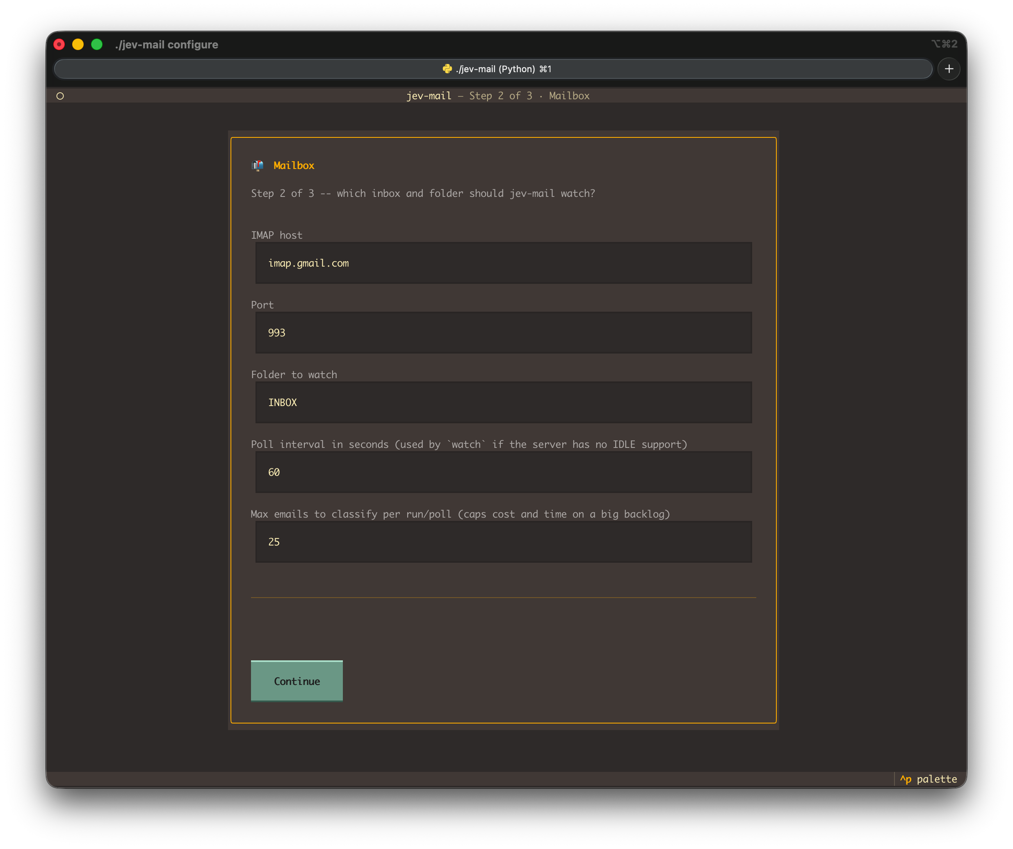Click the 'IMAP host' label
The height and width of the screenshot is (849, 1013).
click(x=276, y=235)
